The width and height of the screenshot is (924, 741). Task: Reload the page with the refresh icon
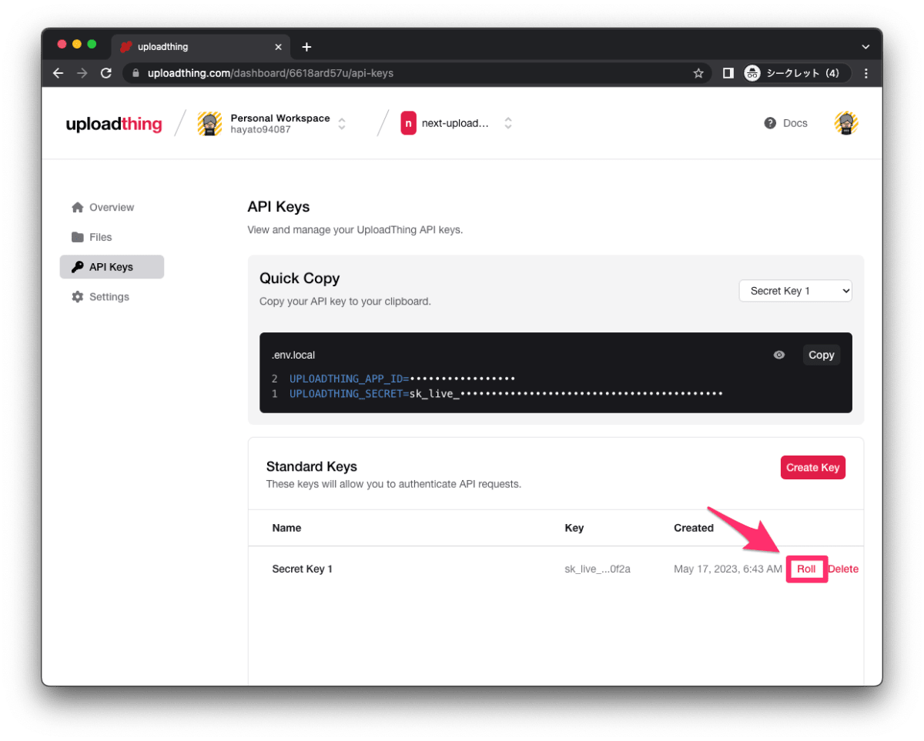(106, 73)
